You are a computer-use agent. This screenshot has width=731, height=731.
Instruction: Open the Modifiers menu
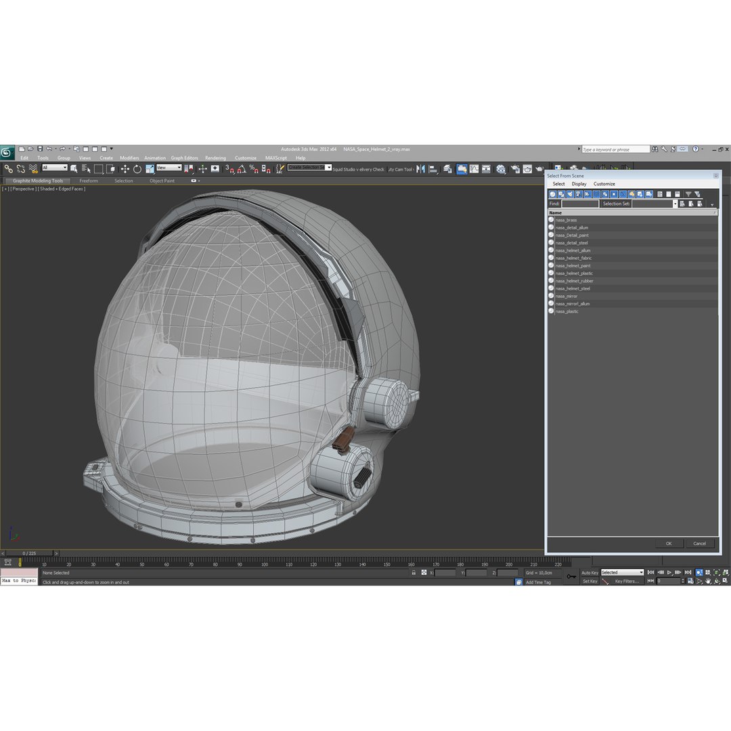pos(129,158)
